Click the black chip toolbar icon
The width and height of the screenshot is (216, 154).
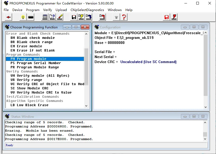coord(31,17)
